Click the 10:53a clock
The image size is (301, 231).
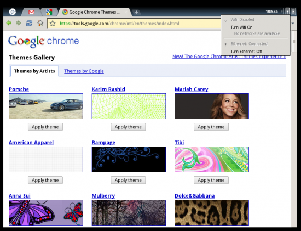271,12
